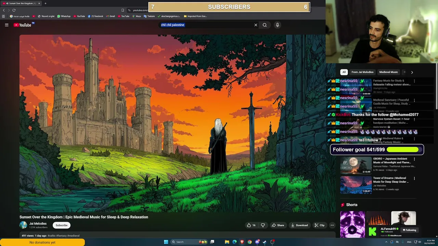
Task: Select the 'Medieval Music' chip
Action: click(x=388, y=72)
